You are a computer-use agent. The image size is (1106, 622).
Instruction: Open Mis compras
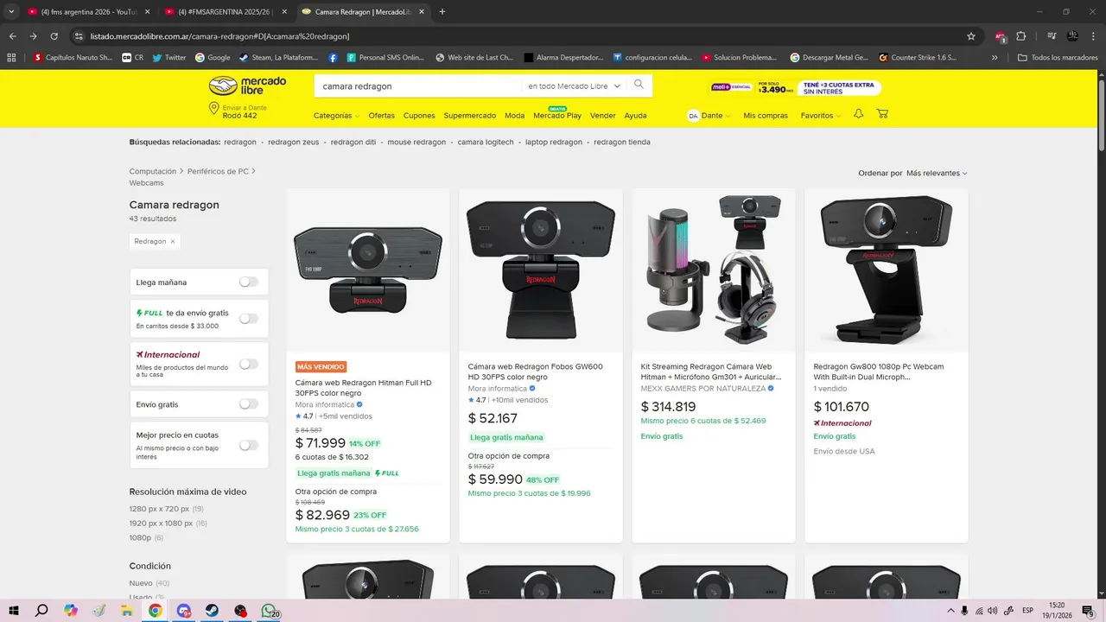pos(766,115)
